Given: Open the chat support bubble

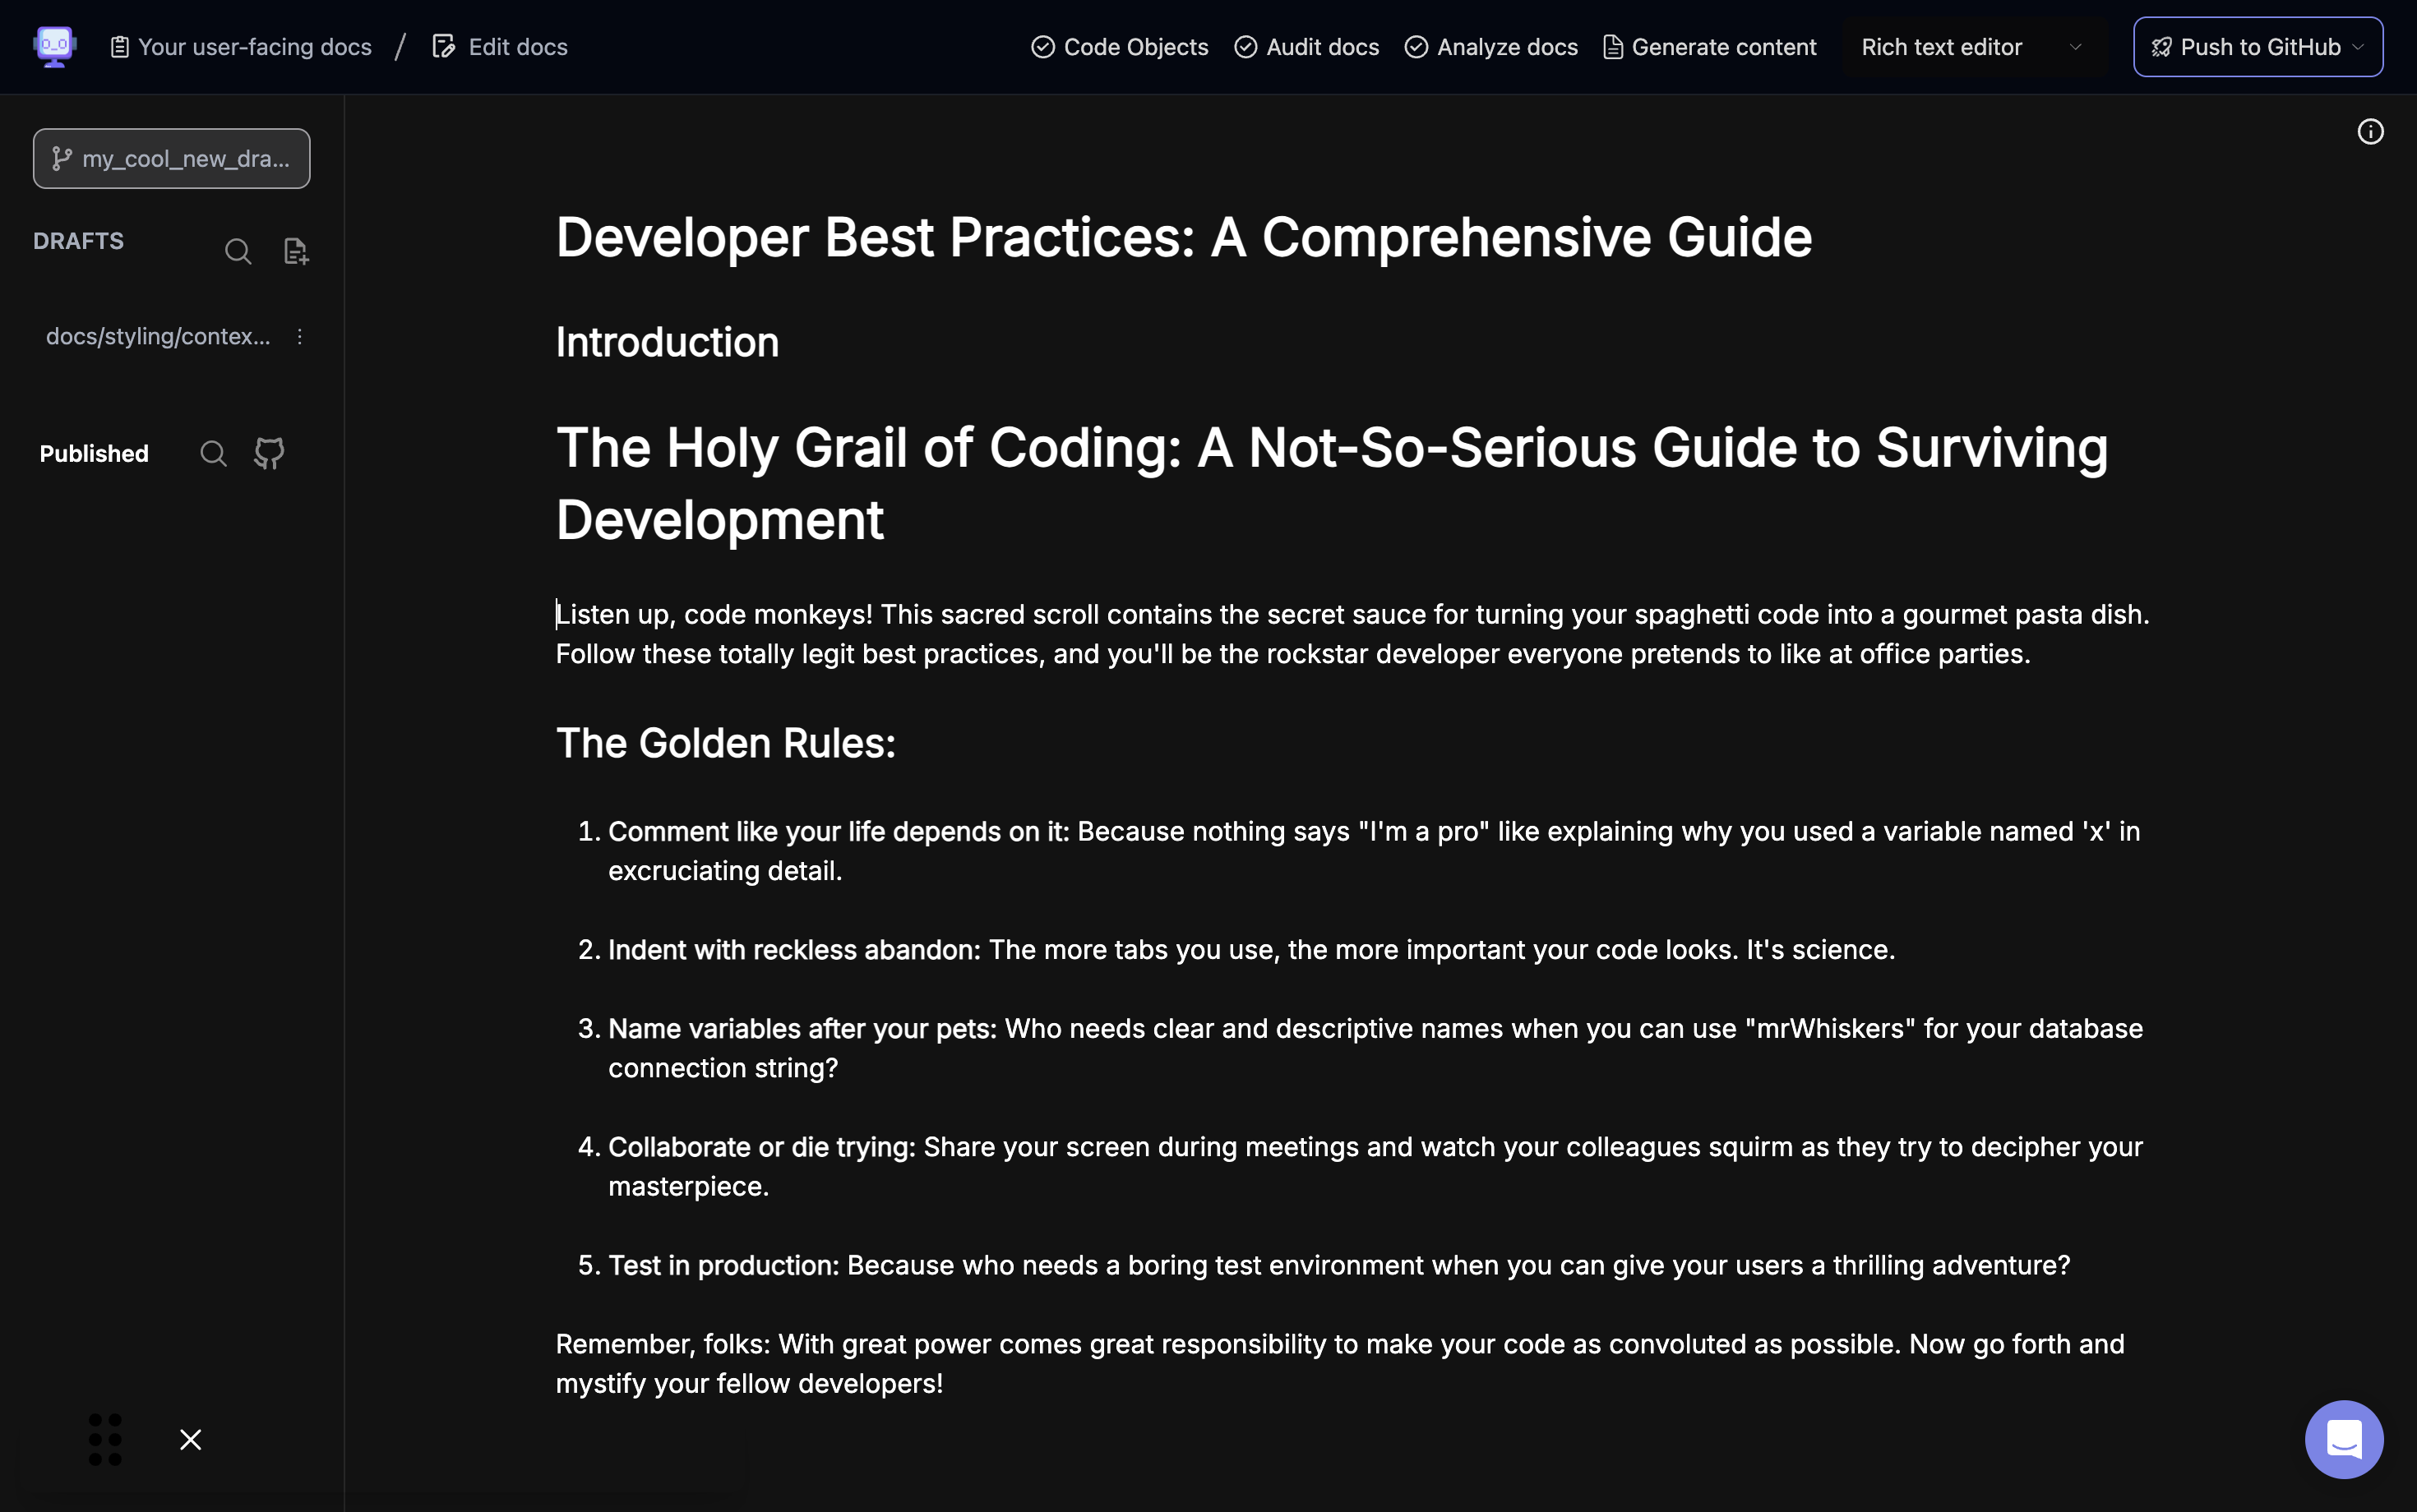Looking at the screenshot, I should point(2343,1438).
